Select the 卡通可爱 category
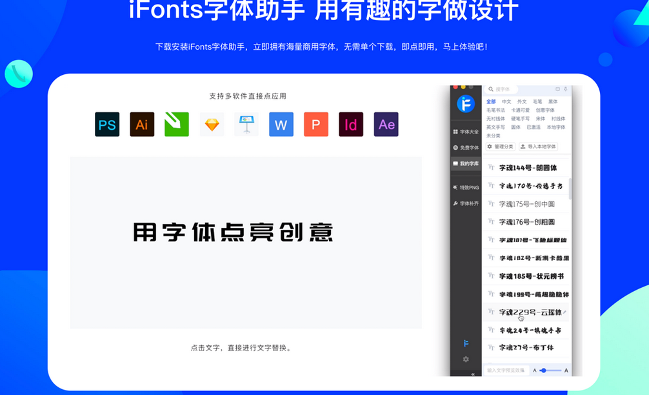 tap(520, 110)
